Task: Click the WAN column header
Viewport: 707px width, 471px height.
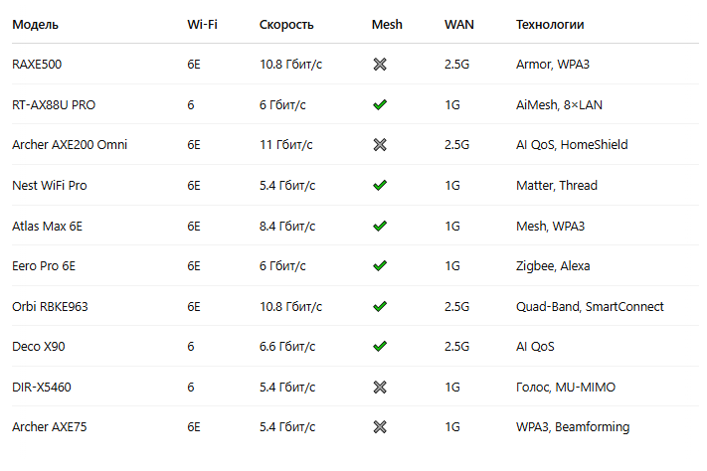Action: coord(458,25)
